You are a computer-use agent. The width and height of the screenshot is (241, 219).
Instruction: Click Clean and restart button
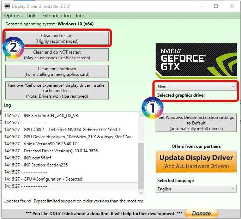tap(57, 38)
